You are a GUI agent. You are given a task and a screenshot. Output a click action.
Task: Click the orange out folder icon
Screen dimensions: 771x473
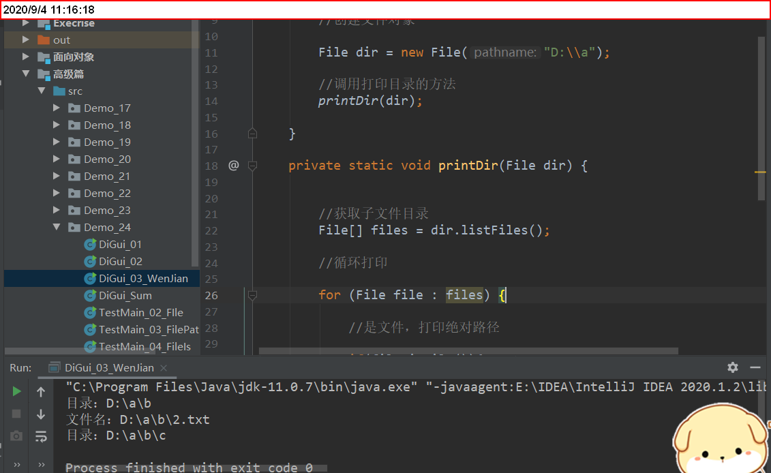44,40
